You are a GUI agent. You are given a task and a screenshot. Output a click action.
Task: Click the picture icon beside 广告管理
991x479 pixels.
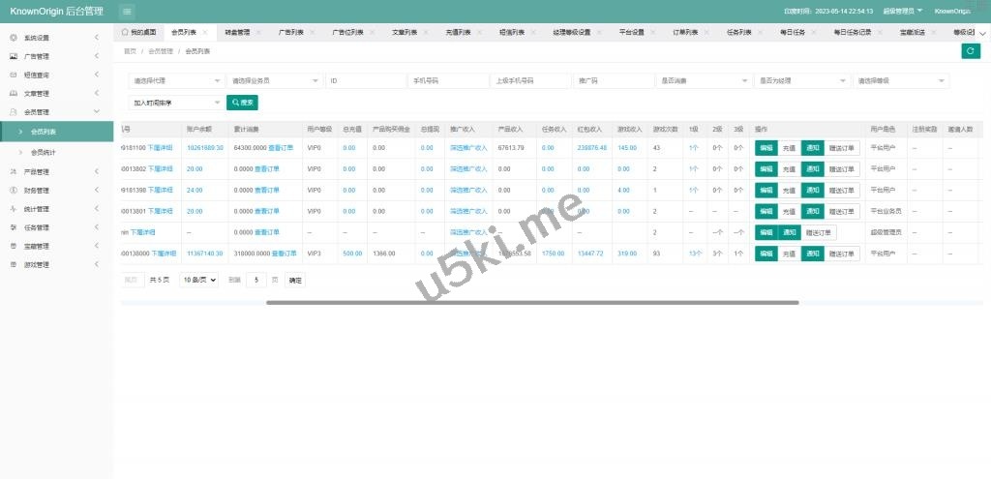click(13, 57)
